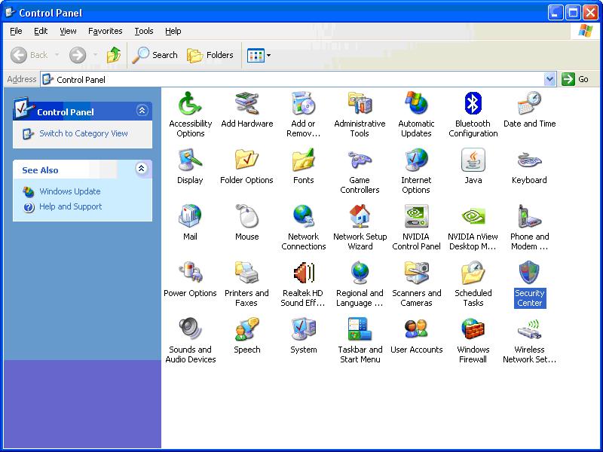Open NVIDIA nView Desktop Manager icon
This screenshot has height=452, width=603.
pyautogui.click(x=473, y=228)
